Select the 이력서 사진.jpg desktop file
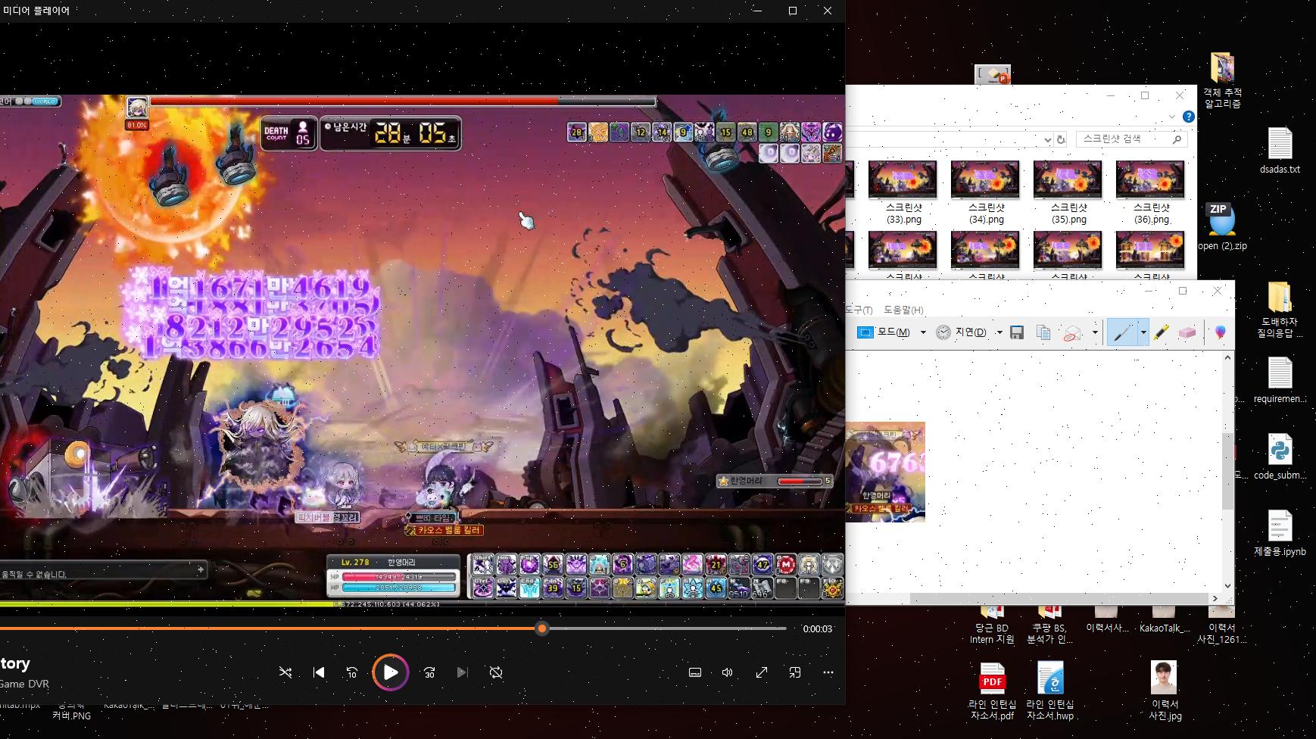 click(1165, 691)
